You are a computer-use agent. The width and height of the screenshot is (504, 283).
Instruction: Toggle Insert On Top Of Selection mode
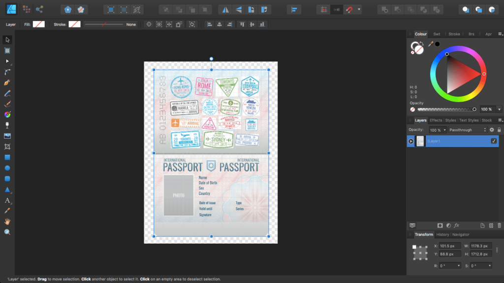click(478, 10)
